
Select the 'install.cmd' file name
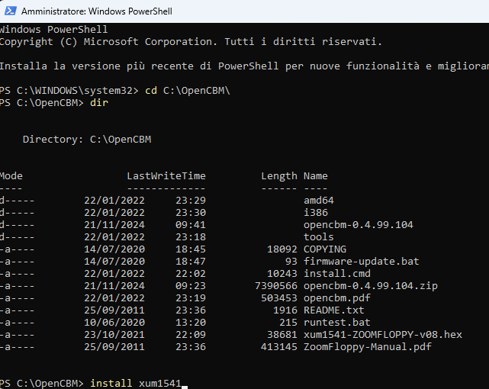coord(337,274)
